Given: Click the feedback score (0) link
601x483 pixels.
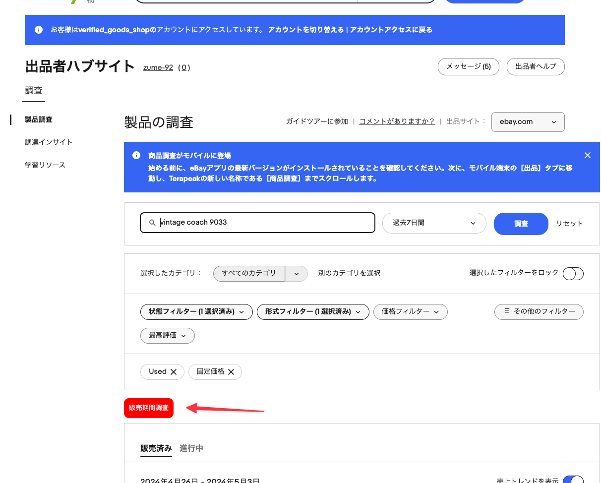Looking at the screenshot, I should (x=184, y=67).
